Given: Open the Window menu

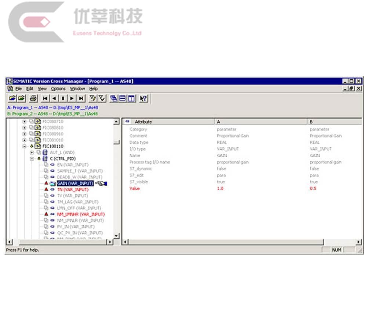Looking at the screenshot, I should point(78,89).
